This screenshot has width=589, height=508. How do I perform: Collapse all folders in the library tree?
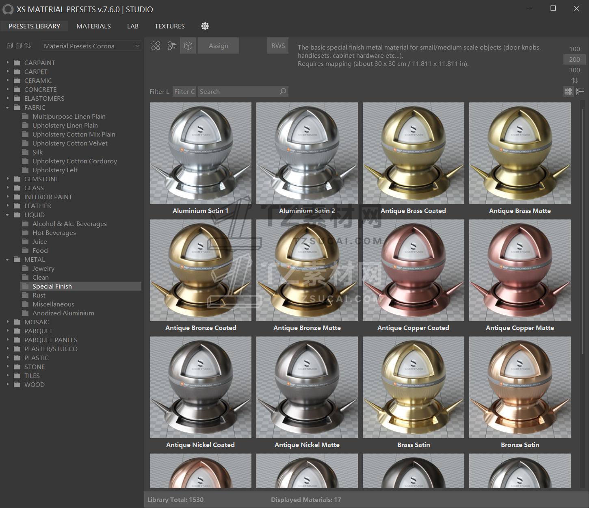coord(19,46)
